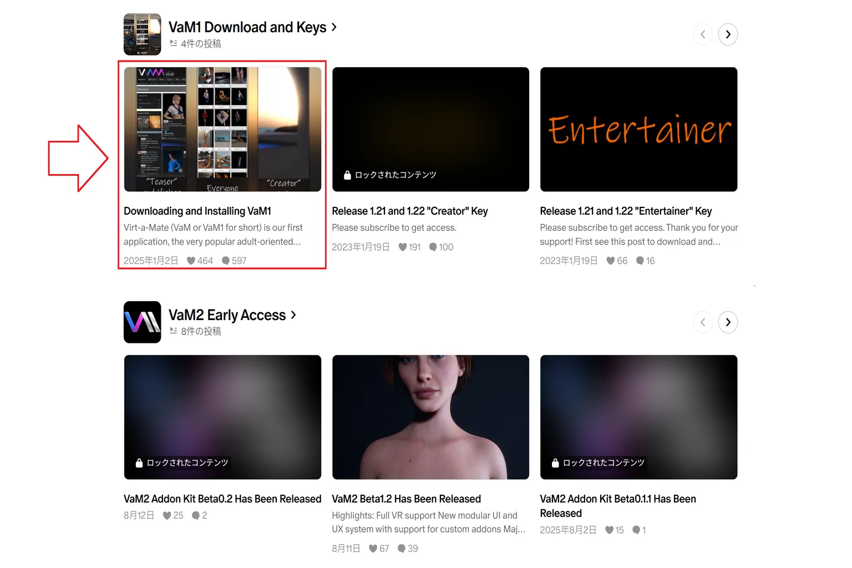The image size is (852, 568).
Task: Click the date "2025年1月2日"
Action: pyautogui.click(x=151, y=261)
